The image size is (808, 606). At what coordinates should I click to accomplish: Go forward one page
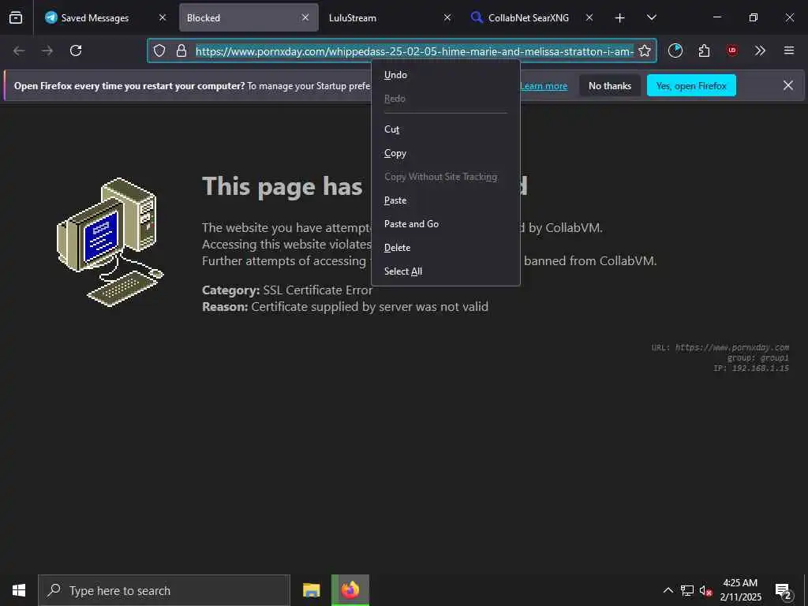(47, 50)
